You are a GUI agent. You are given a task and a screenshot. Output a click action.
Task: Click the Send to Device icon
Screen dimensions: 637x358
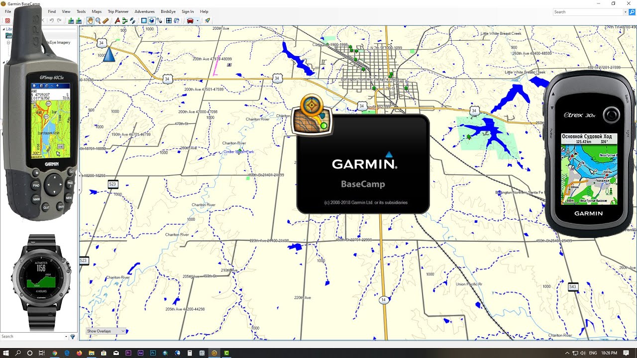click(x=71, y=20)
